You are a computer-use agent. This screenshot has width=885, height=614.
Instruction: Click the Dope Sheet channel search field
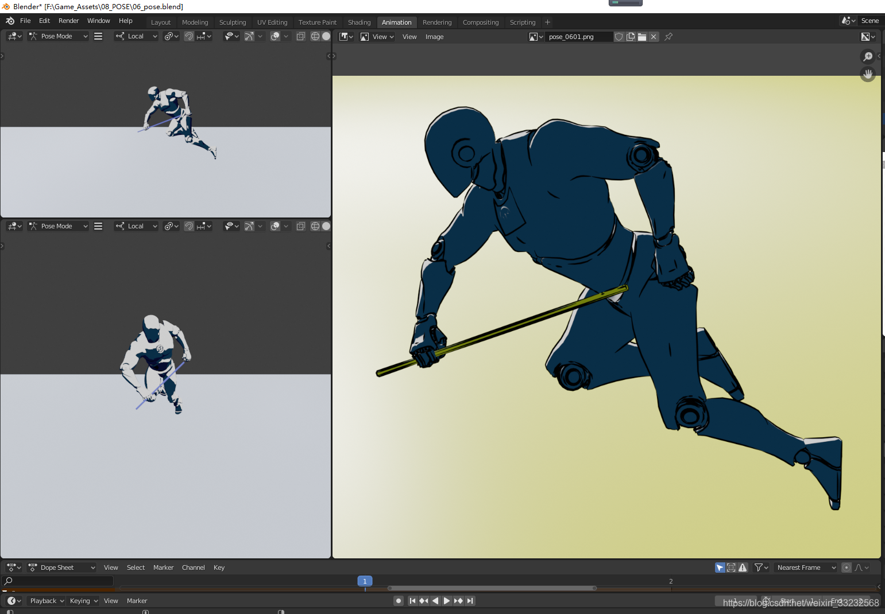(59, 581)
